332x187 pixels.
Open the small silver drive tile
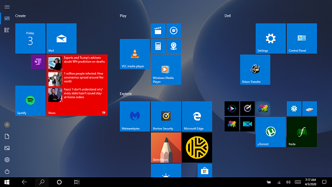tap(309, 109)
